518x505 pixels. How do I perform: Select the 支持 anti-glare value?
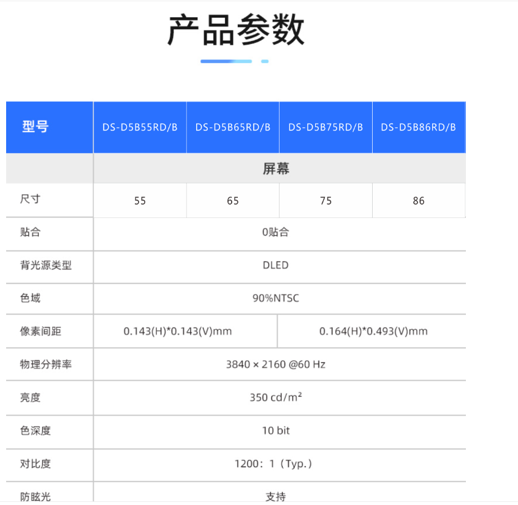click(275, 496)
